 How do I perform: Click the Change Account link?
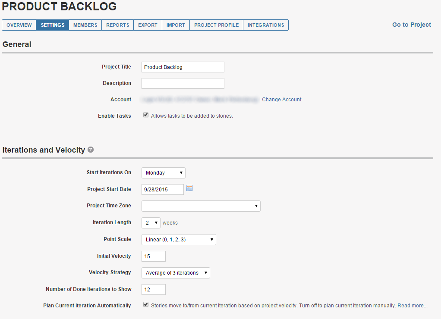(x=281, y=100)
